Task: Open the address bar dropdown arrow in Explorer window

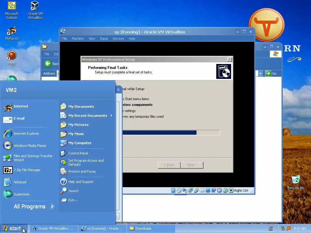Action: 260,73
